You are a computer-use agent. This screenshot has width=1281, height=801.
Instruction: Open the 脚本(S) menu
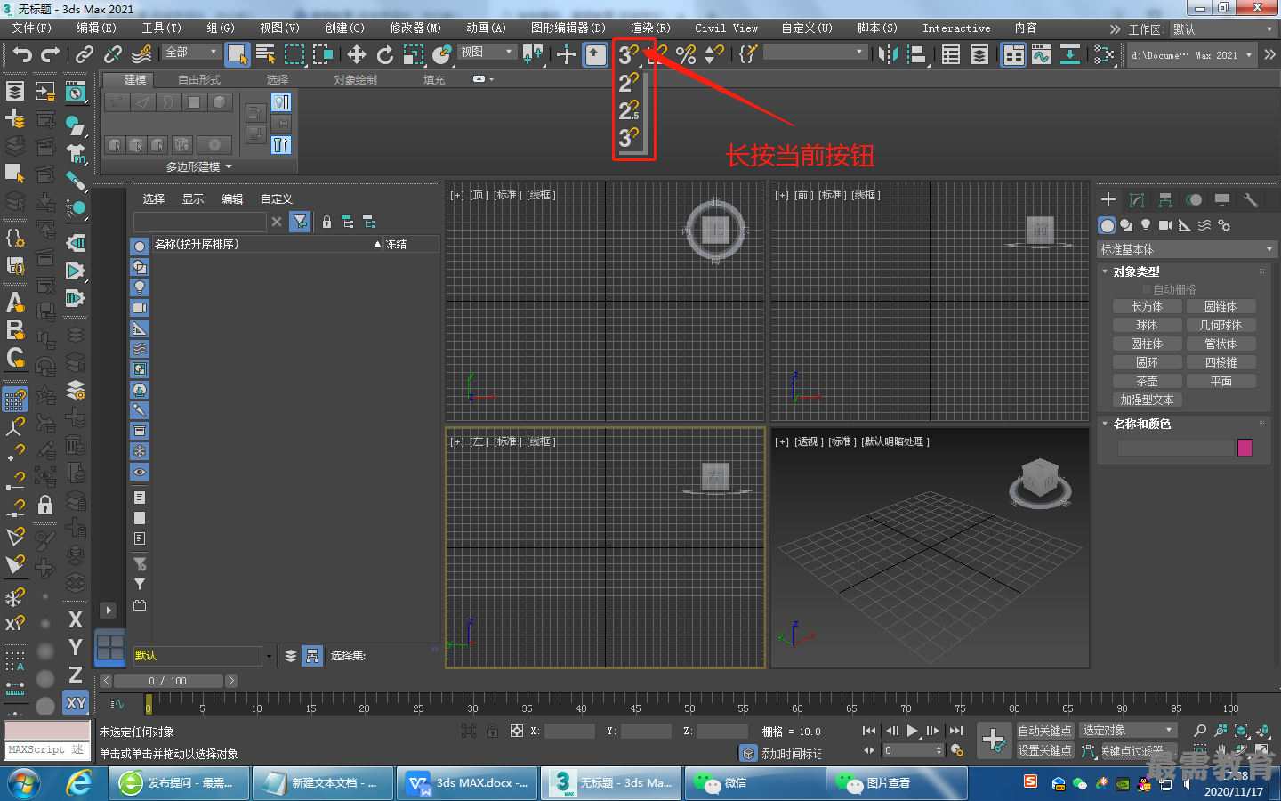877,28
